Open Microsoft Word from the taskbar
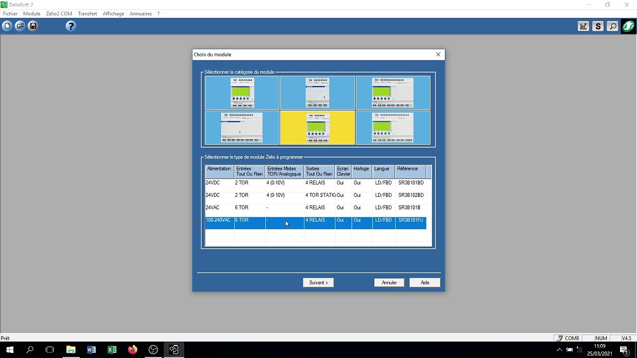 tap(91, 350)
